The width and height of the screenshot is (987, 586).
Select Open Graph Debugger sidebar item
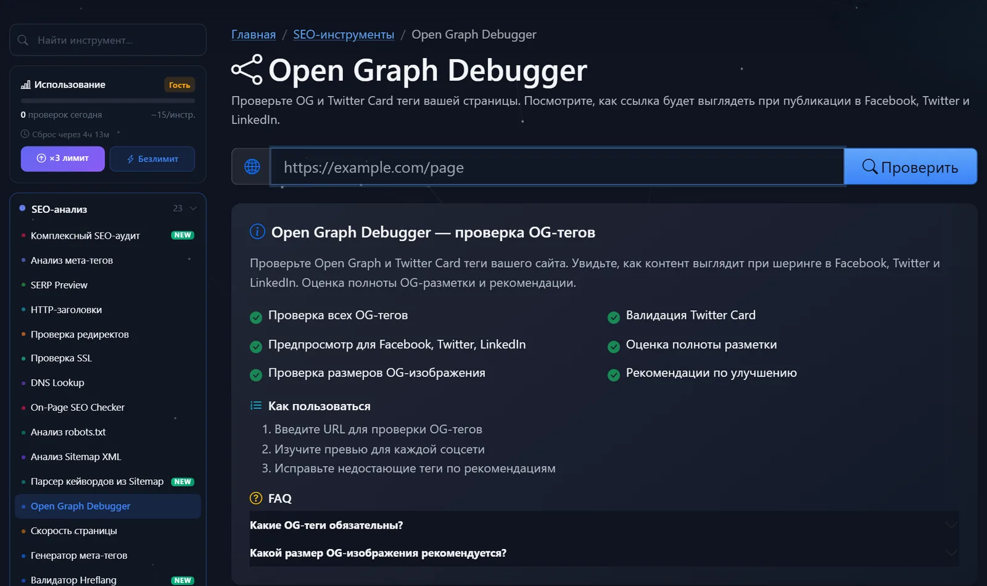point(108,506)
